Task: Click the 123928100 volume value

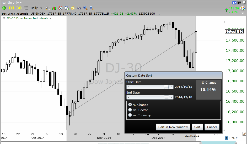Action: tap(147, 14)
